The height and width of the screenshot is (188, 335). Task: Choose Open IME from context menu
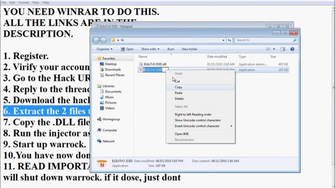point(200,134)
